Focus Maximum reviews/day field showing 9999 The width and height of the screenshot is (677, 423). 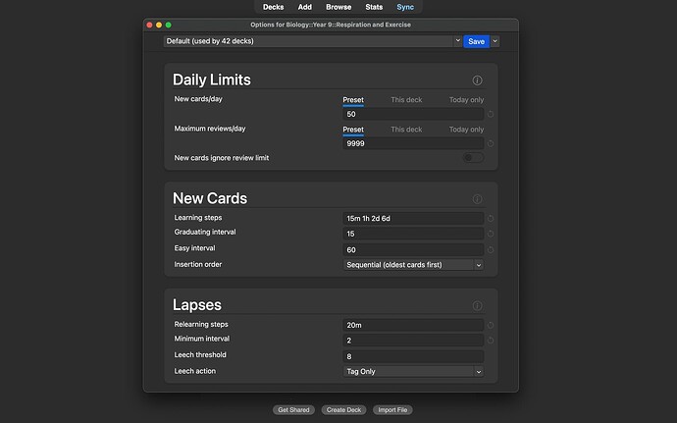413,143
